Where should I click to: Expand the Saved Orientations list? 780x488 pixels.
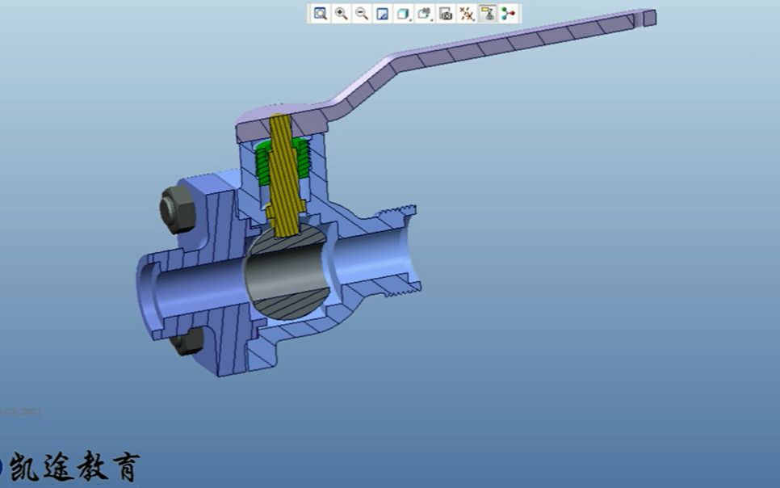[x=425, y=14]
